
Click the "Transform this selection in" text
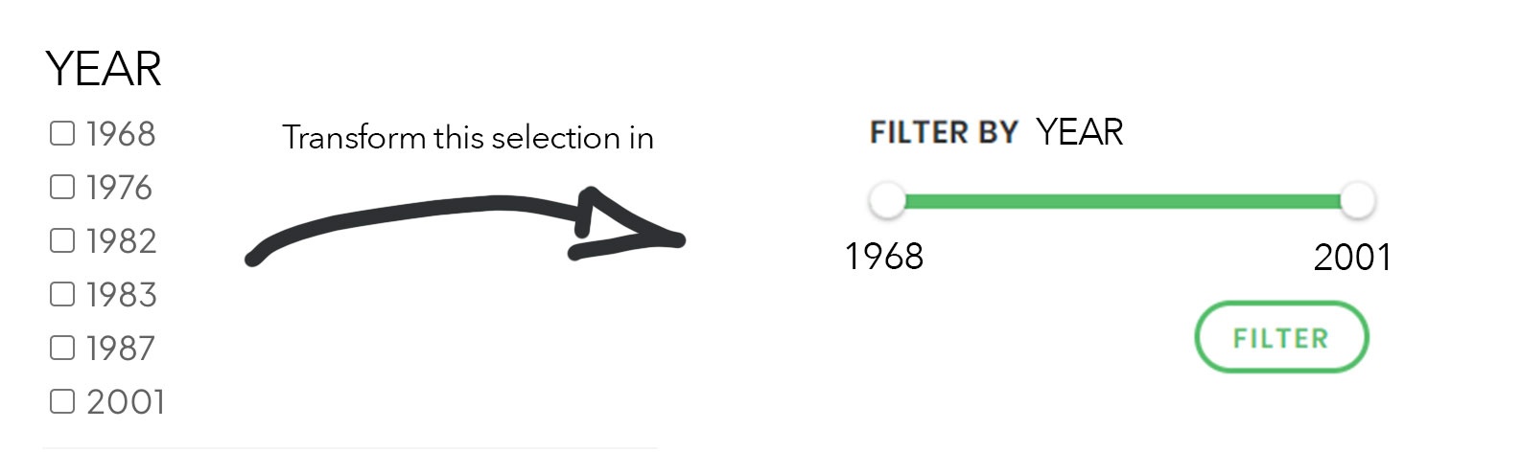click(468, 138)
